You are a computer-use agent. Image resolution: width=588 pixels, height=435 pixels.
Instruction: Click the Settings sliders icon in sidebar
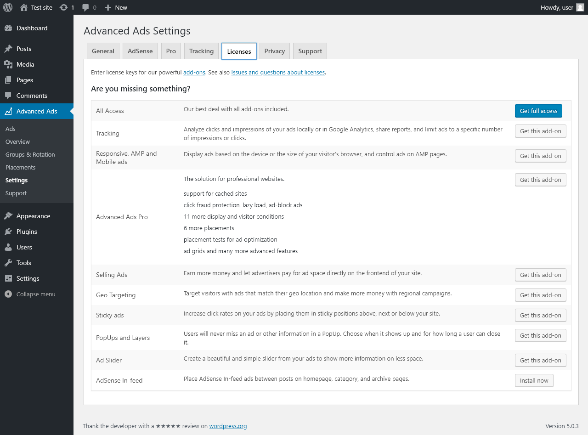[x=8, y=278]
